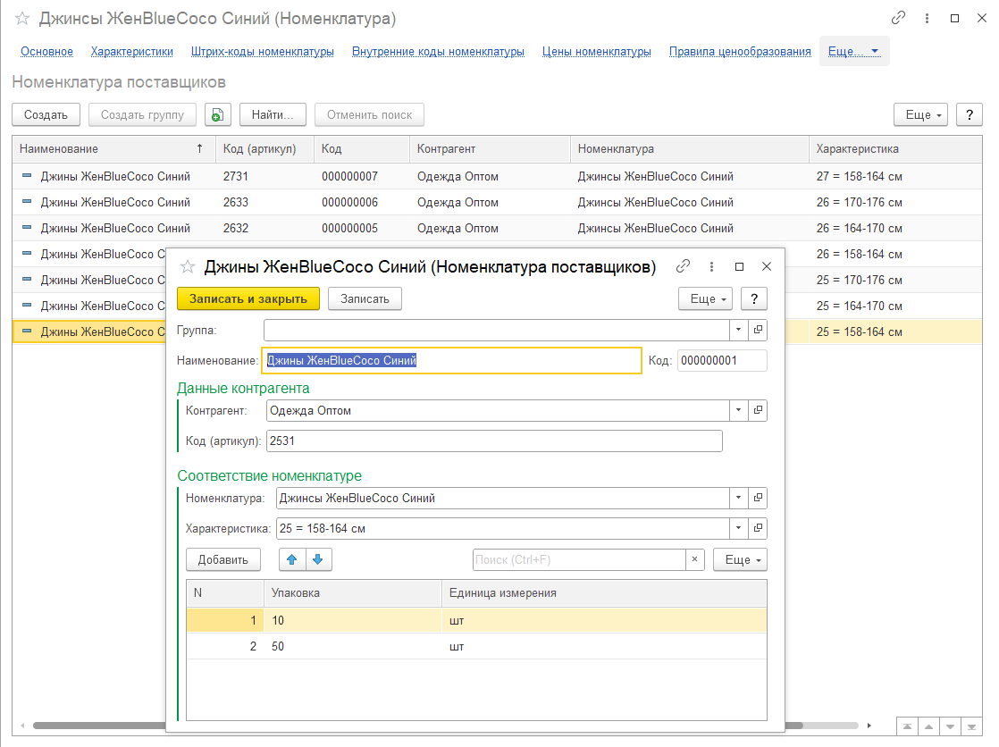999x747 pixels.
Task: Click help question mark in dialog
Action: pos(754,298)
